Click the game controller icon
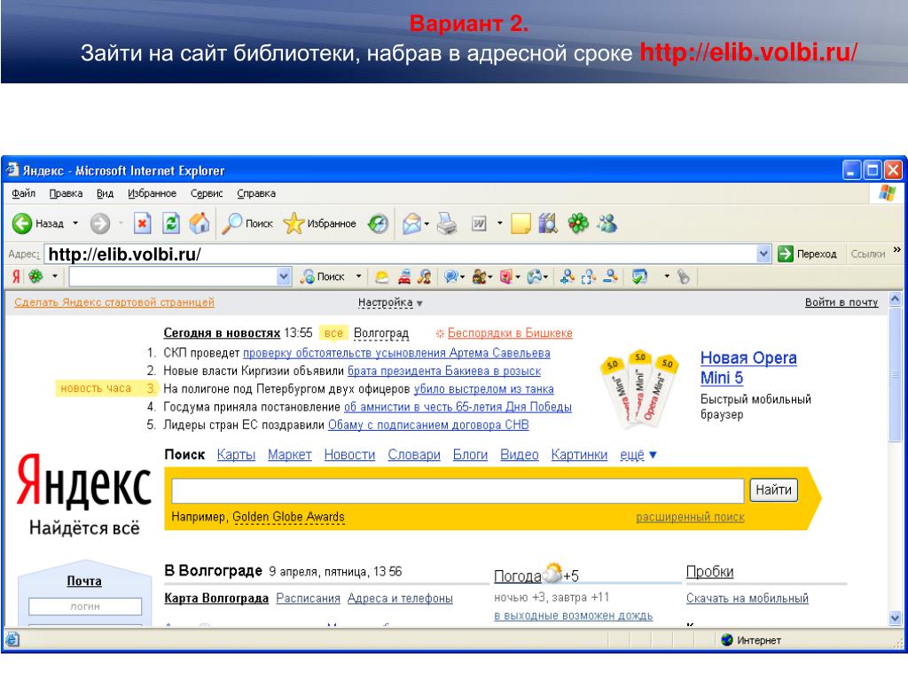The height and width of the screenshot is (681, 908). [535, 278]
